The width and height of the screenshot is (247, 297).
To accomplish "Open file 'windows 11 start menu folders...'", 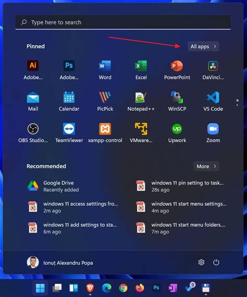I will pos(181,228).
